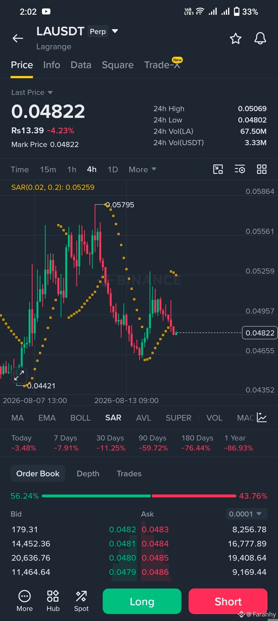The width and height of the screenshot is (278, 621).
Task: Tap the back arrow icon
Action: [18, 38]
